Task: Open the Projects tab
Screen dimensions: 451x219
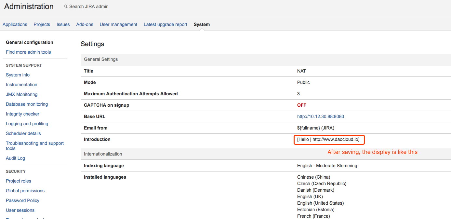Action: pos(42,24)
